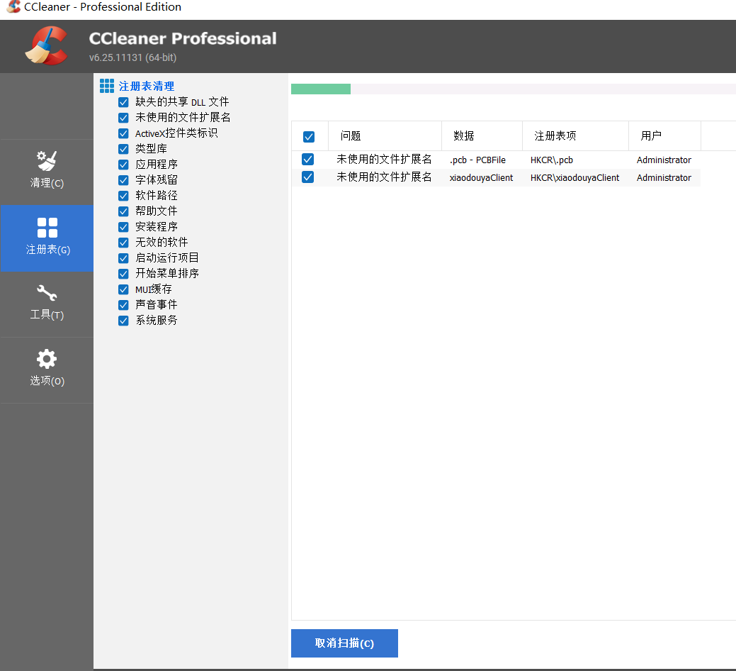Click the CCleaner logo in header
The width and height of the screenshot is (736, 671).
pos(47,45)
